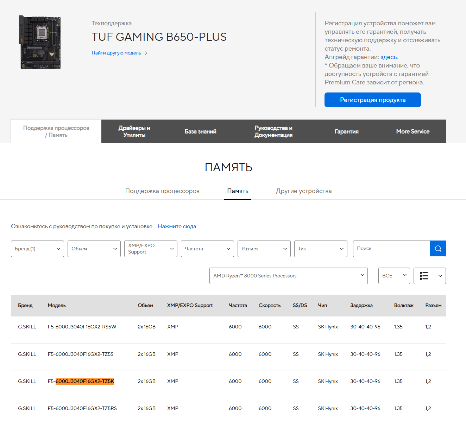Select the Другие устройства sub-tab
This screenshot has width=466, height=429.
pyautogui.click(x=303, y=191)
